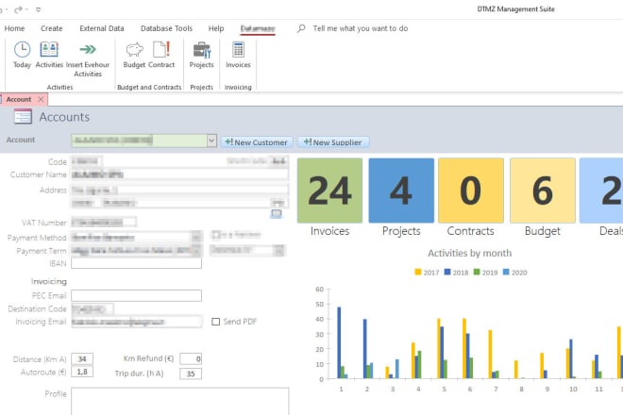The height and width of the screenshot is (415, 623).
Task: Click the Km Refund (€) field
Action: 191,359
